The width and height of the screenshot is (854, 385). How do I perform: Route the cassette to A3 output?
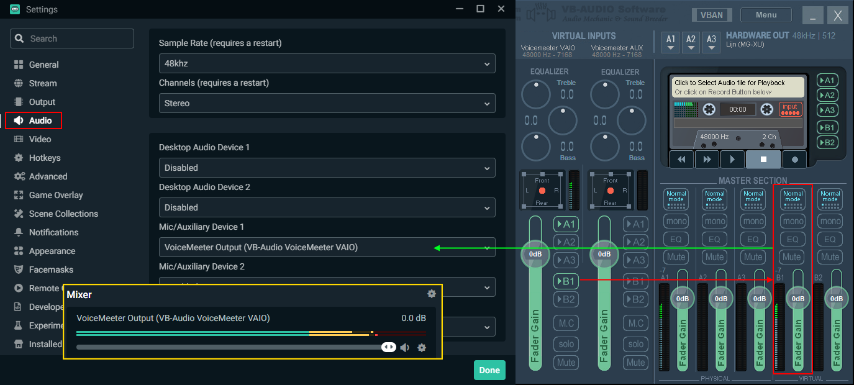(x=827, y=110)
